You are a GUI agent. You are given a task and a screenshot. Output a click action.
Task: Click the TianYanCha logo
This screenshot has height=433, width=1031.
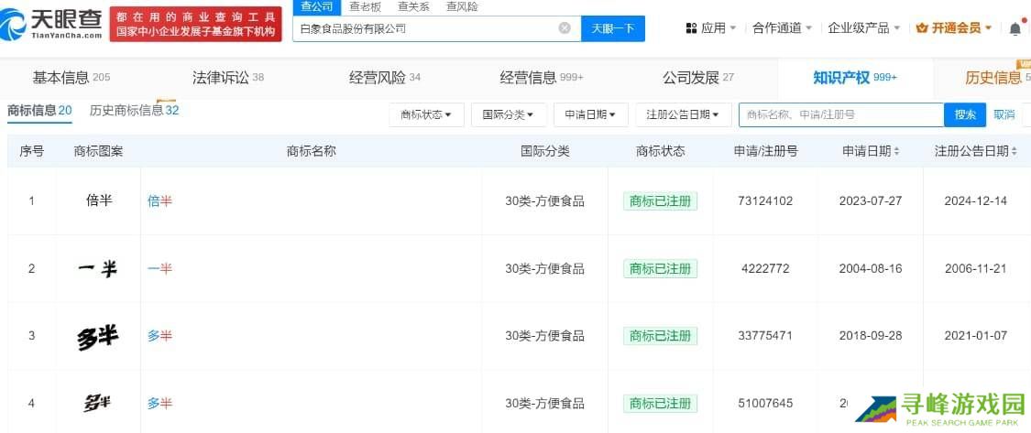[x=51, y=24]
